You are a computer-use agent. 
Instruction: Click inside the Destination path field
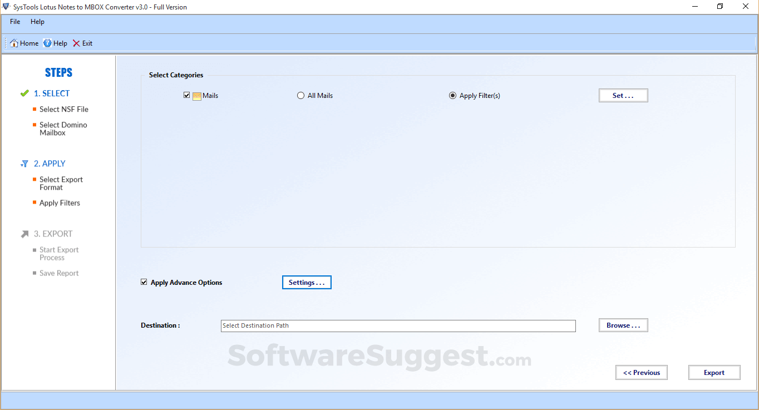click(398, 325)
